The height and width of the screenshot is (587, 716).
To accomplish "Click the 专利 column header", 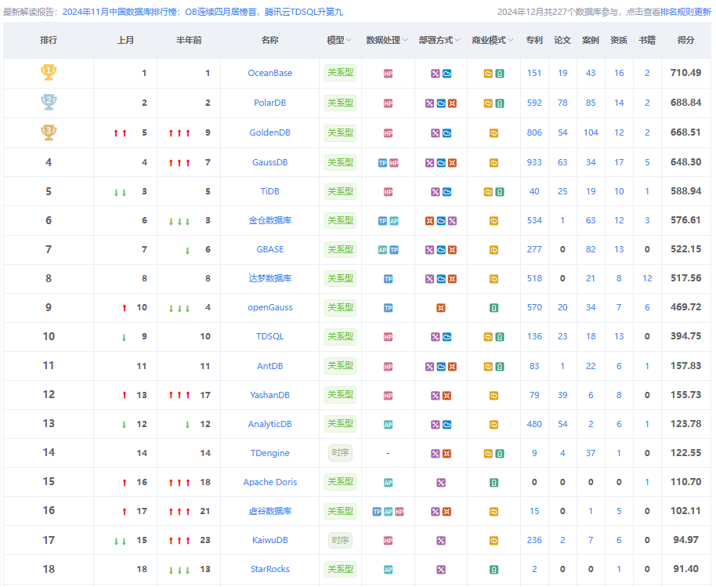I will coord(534,40).
